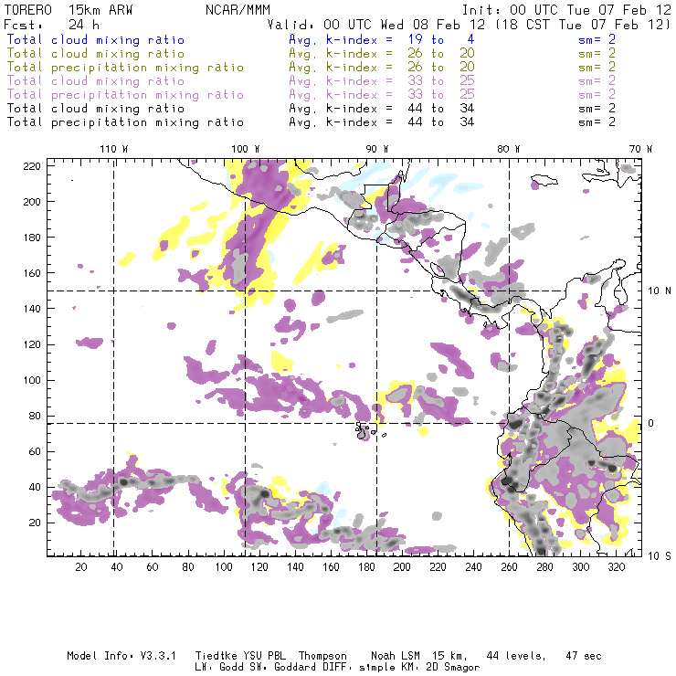Click the "10 N" latitude label
676x676 pixels.
(660, 291)
